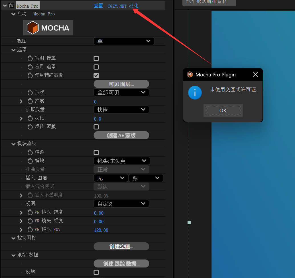Click the 重置 reset link
Image resolution: width=295 pixels, height=278 pixels.
98,6
